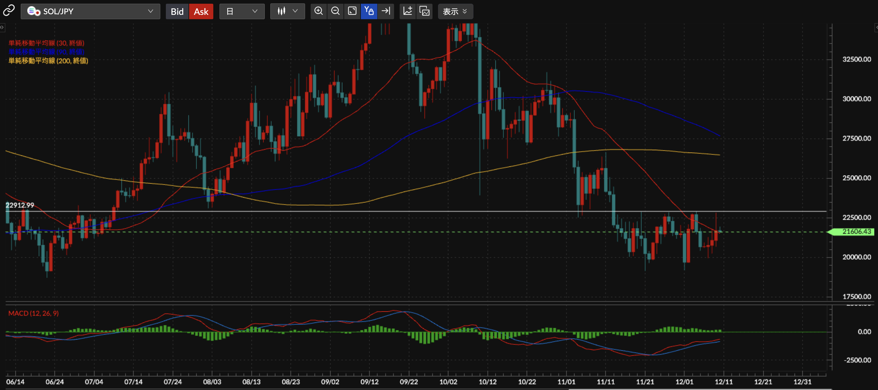Expand the left side panel arrows
The height and width of the screenshot is (390, 878).
[x=2, y=27]
